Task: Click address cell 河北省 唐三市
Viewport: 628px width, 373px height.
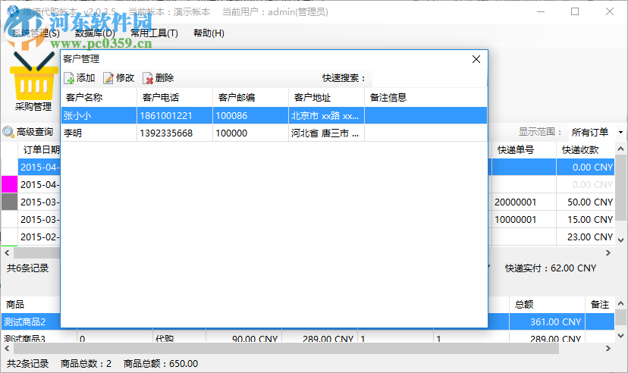Action: [x=325, y=133]
